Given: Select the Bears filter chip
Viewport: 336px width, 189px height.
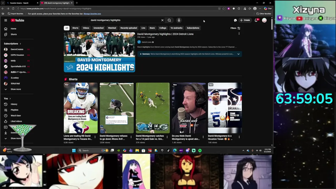Looking at the screenshot, I should coord(152,28).
